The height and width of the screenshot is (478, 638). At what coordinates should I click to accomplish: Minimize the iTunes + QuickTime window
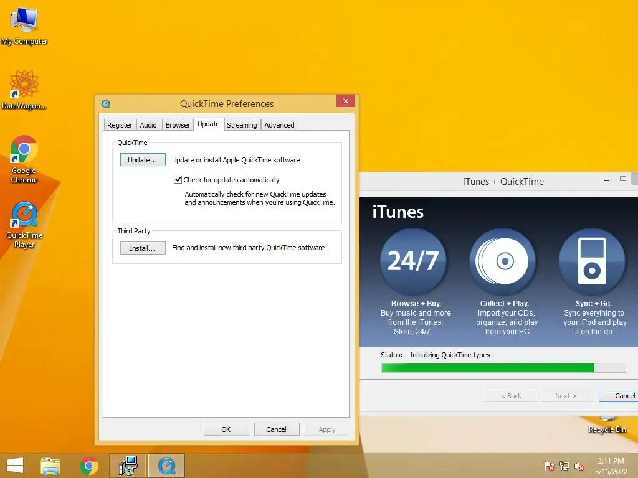[606, 180]
